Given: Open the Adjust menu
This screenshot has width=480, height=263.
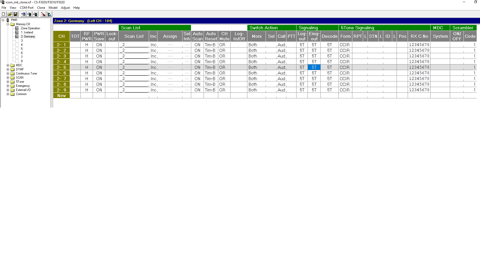Looking at the screenshot, I should click(65, 8).
